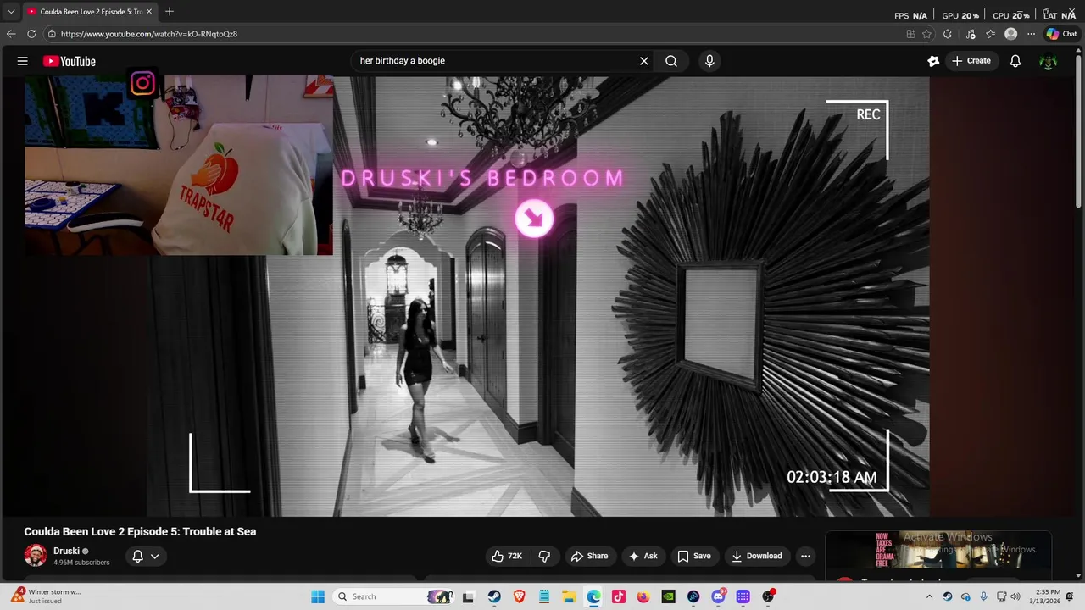
Task: Open the favorites list icon
Action: pos(990,34)
